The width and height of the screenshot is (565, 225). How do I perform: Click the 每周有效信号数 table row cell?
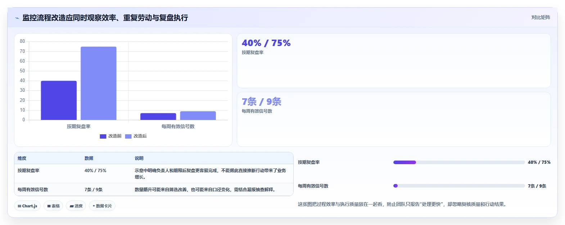(33, 189)
